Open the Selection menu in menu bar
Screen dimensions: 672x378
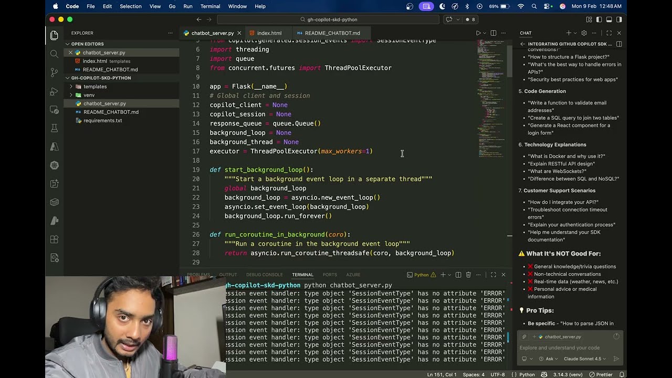[x=131, y=6]
